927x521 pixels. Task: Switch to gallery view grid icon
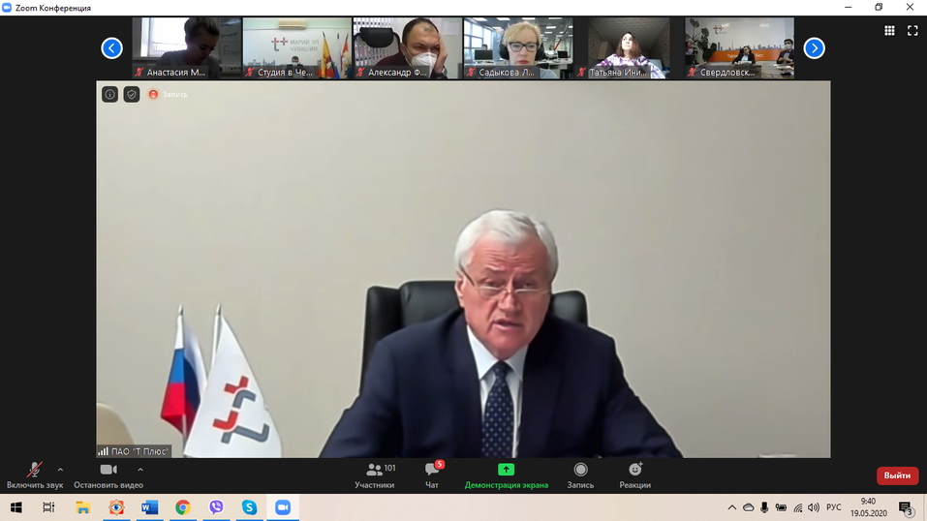(889, 31)
